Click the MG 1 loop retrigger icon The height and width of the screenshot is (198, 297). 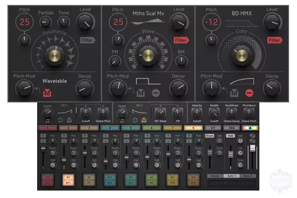pyautogui.click(x=60, y=120)
